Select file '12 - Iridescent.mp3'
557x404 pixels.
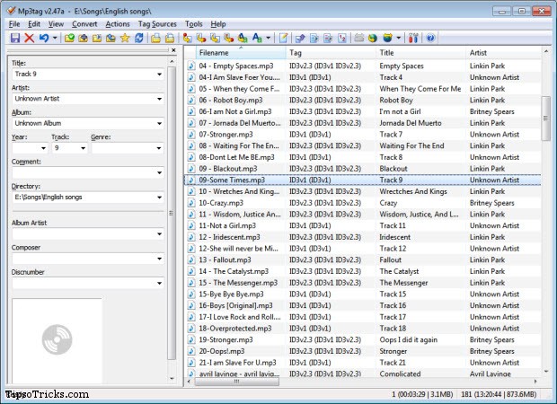pos(363,237)
